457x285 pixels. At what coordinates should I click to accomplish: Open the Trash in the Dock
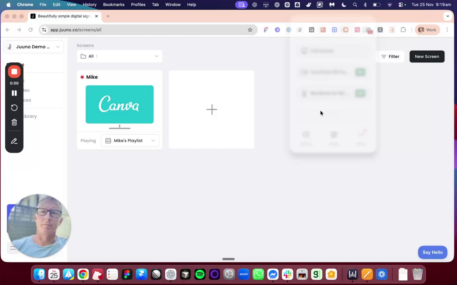coord(417,274)
